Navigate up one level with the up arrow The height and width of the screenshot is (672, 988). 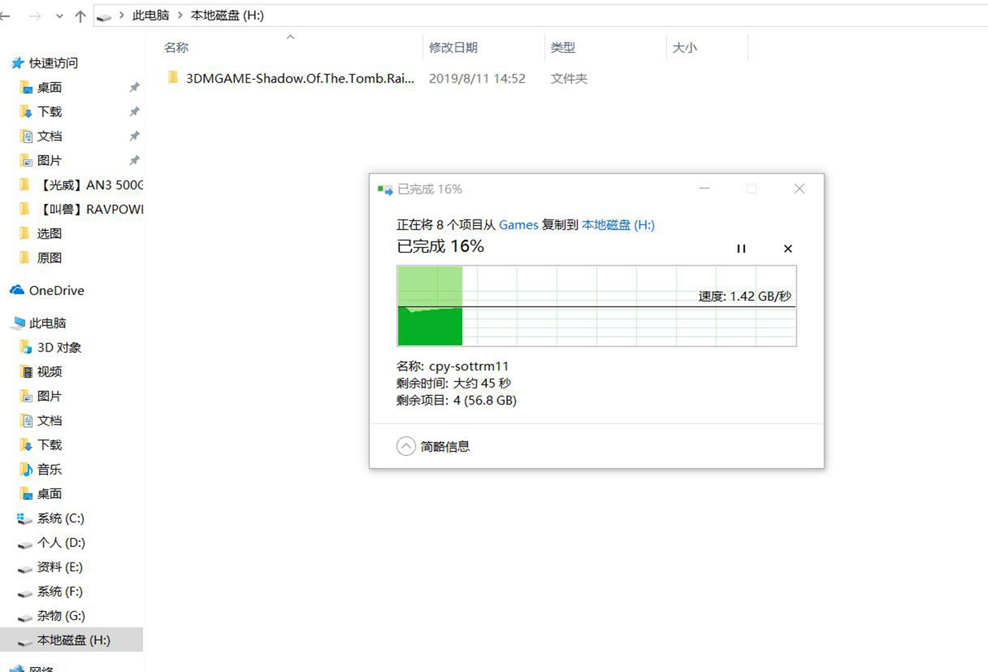(80, 16)
